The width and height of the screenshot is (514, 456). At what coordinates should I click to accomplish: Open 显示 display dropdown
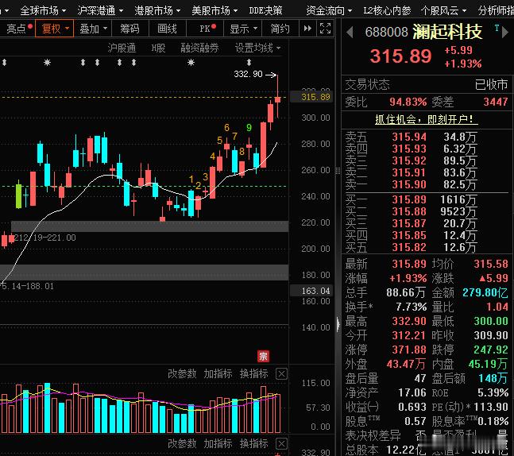click(243, 29)
